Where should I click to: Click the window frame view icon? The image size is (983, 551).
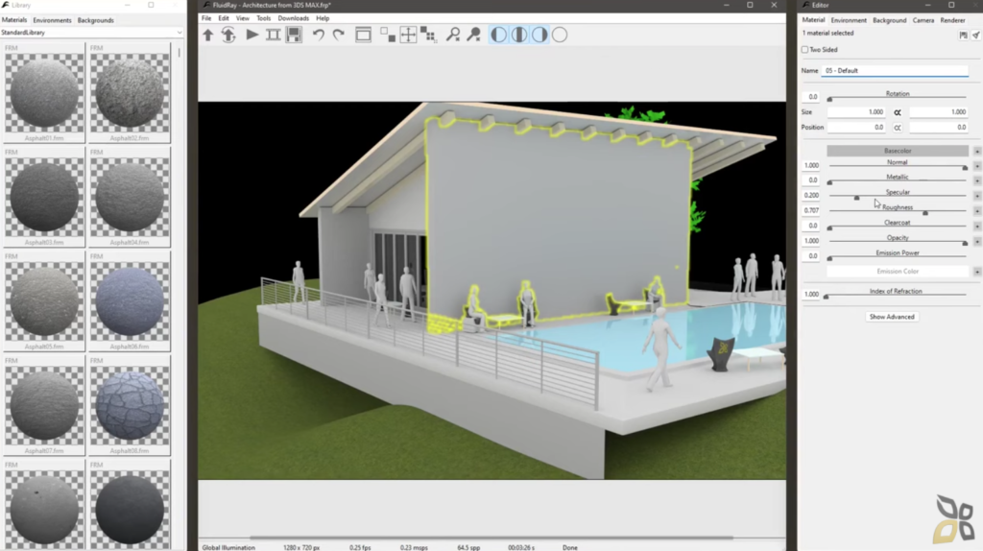pyautogui.click(x=363, y=35)
